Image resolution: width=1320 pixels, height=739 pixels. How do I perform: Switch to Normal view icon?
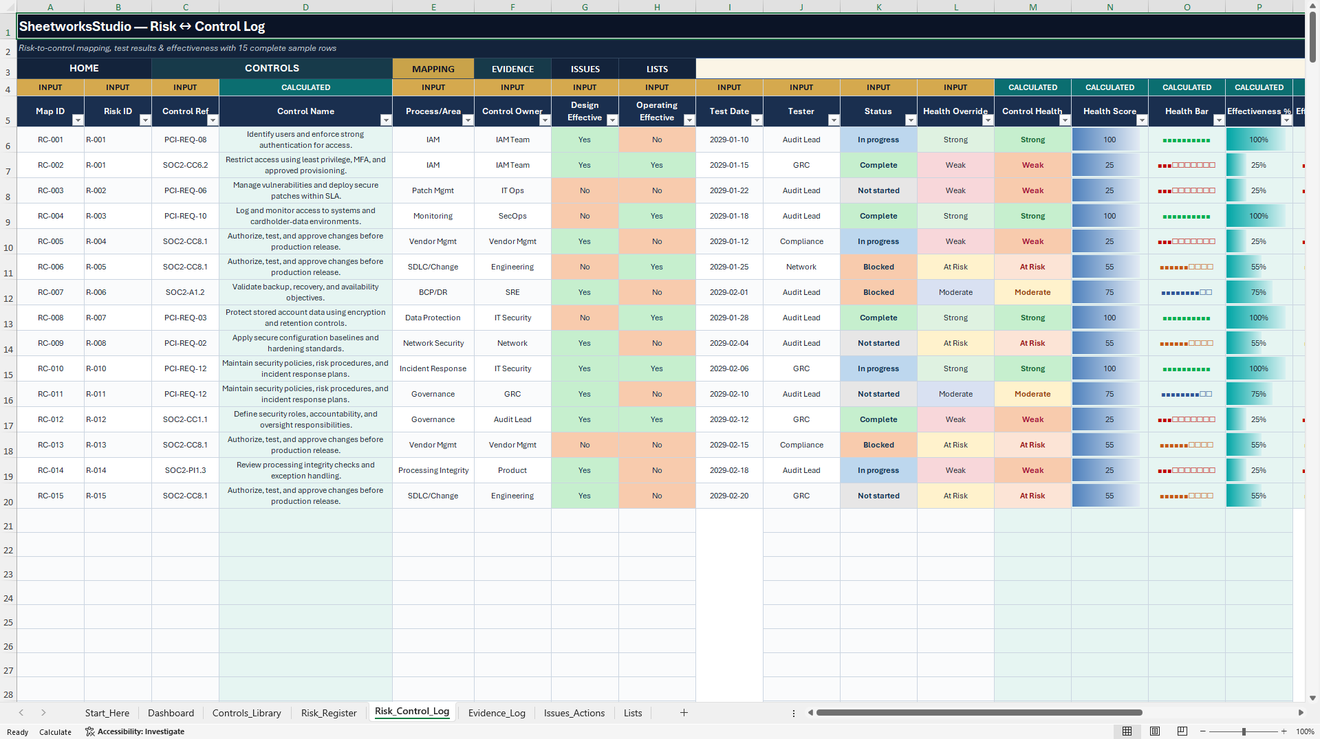1127,731
